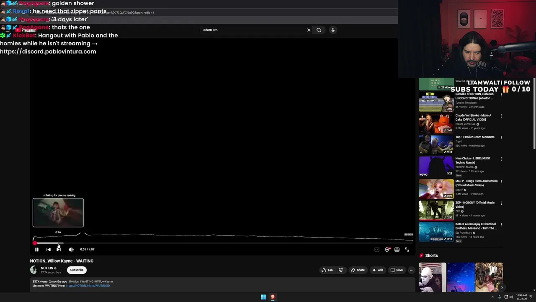Open NOTION channel avatar
The height and width of the screenshot is (302, 536).
point(33,270)
